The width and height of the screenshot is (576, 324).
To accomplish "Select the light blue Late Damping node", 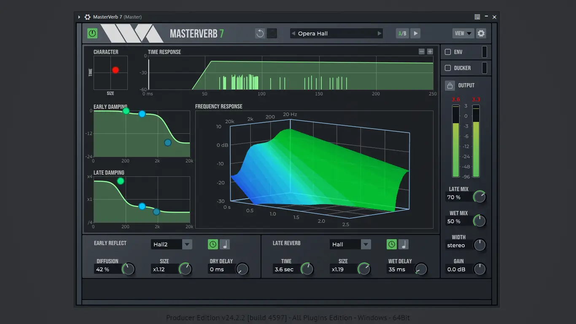I will (x=142, y=206).
